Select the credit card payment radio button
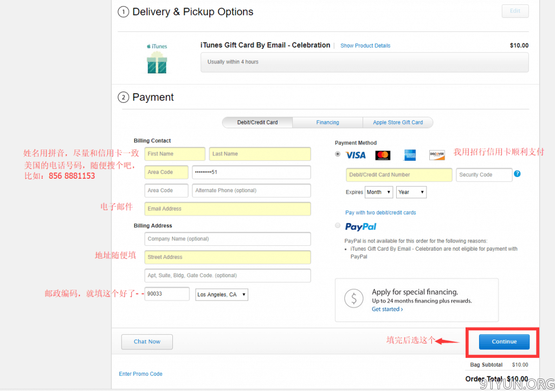 pyautogui.click(x=338, y=154)
